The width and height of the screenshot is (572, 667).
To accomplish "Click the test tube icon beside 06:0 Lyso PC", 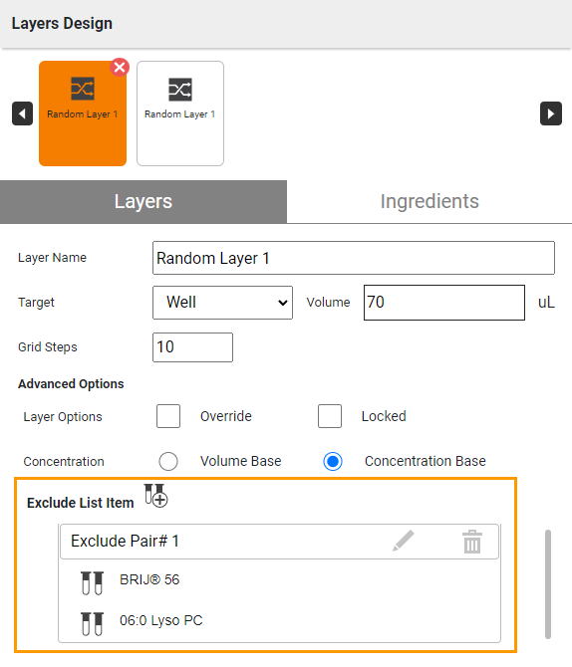I will 92,624.
